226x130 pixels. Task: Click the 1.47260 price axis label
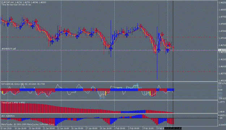tap(222, 31)
